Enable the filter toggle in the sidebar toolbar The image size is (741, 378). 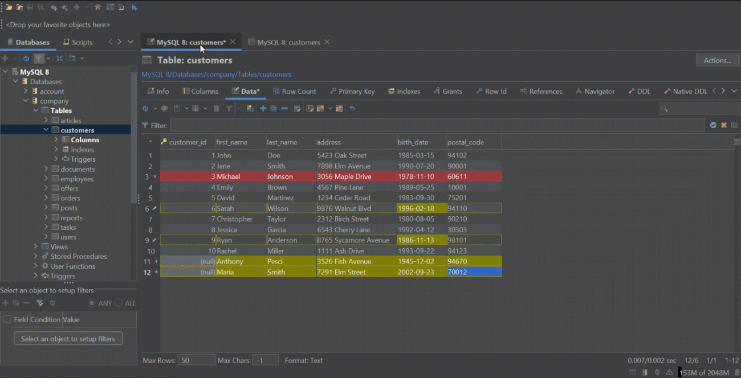[38, 58]
